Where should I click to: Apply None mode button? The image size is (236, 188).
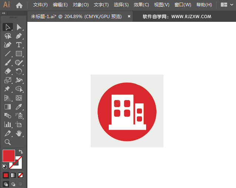pos(20,175)
